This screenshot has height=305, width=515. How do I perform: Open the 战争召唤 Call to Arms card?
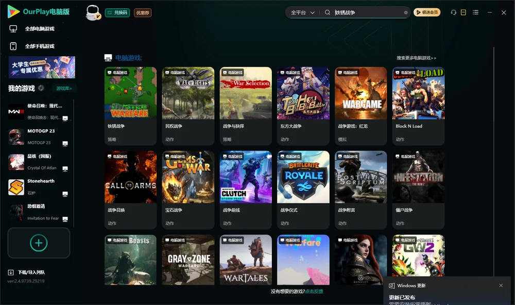[x=130, y=190]
